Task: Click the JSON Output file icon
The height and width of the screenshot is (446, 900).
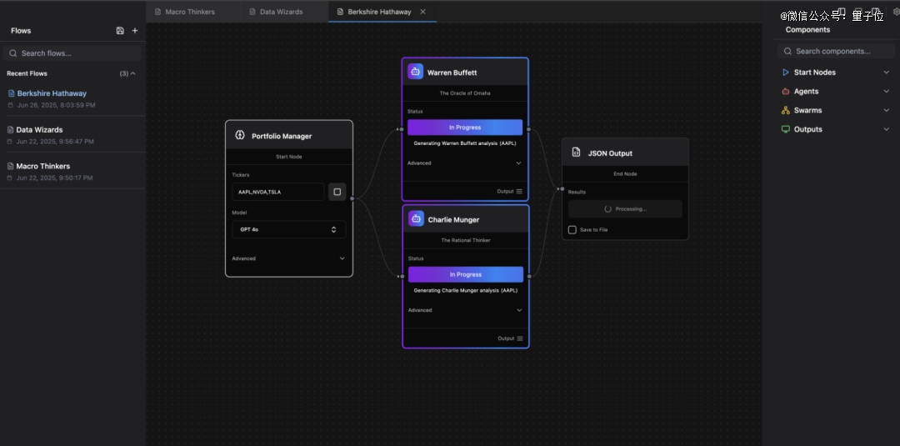Action: coord(576,153)
